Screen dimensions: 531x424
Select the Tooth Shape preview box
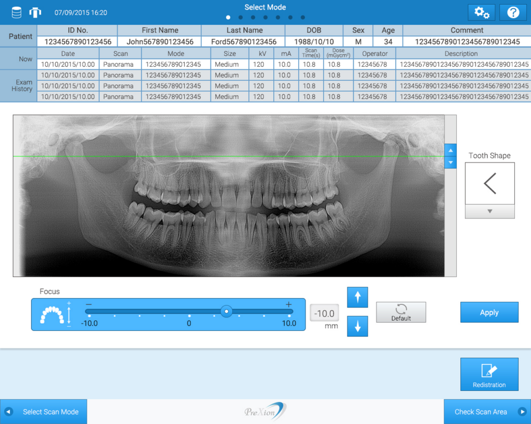pyautogui.click(x=490, y=183)
